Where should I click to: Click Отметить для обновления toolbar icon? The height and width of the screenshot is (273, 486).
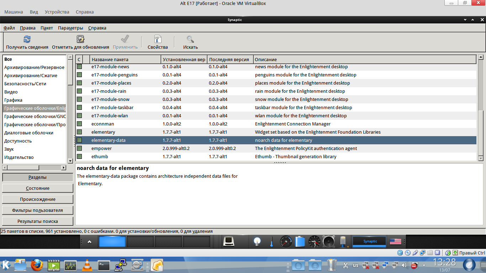click(x=80, y=39)
